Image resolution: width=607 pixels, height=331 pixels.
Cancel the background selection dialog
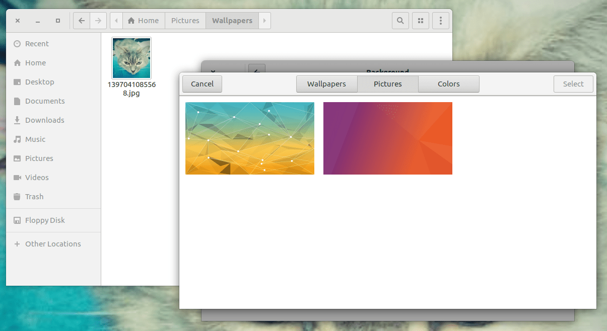(x=202, y=84)
